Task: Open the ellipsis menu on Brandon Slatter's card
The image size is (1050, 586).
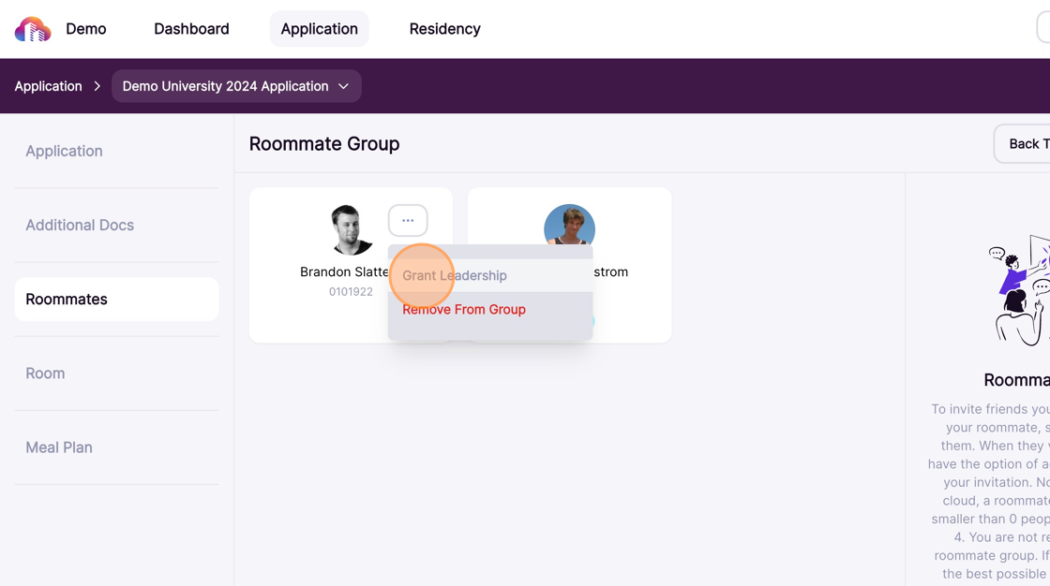Action: point(408,219)
